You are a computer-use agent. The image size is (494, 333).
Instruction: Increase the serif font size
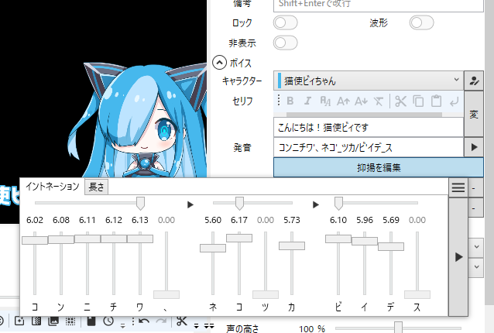point(343,101)
